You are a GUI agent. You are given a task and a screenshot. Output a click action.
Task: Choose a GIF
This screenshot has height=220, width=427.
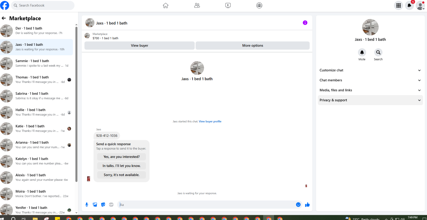111,205
